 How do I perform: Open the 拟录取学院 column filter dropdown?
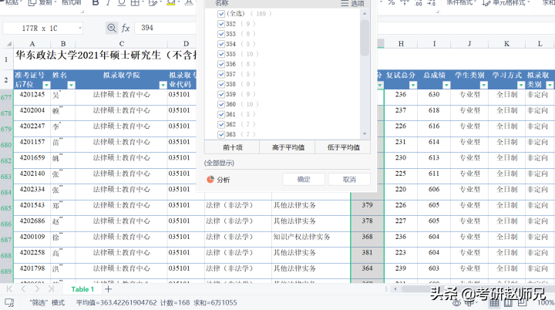163,85
